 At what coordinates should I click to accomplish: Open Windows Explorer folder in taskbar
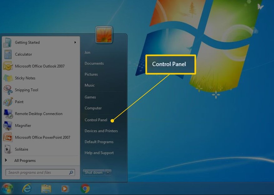click(x=46, y=189)
